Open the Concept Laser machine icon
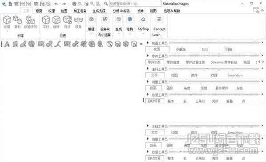 tap(159, 19)
